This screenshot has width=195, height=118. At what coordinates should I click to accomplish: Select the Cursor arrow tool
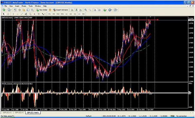4,14
